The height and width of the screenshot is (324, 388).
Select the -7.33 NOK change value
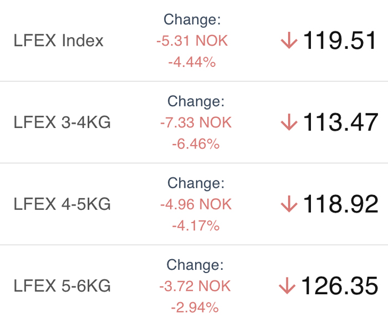196,122
